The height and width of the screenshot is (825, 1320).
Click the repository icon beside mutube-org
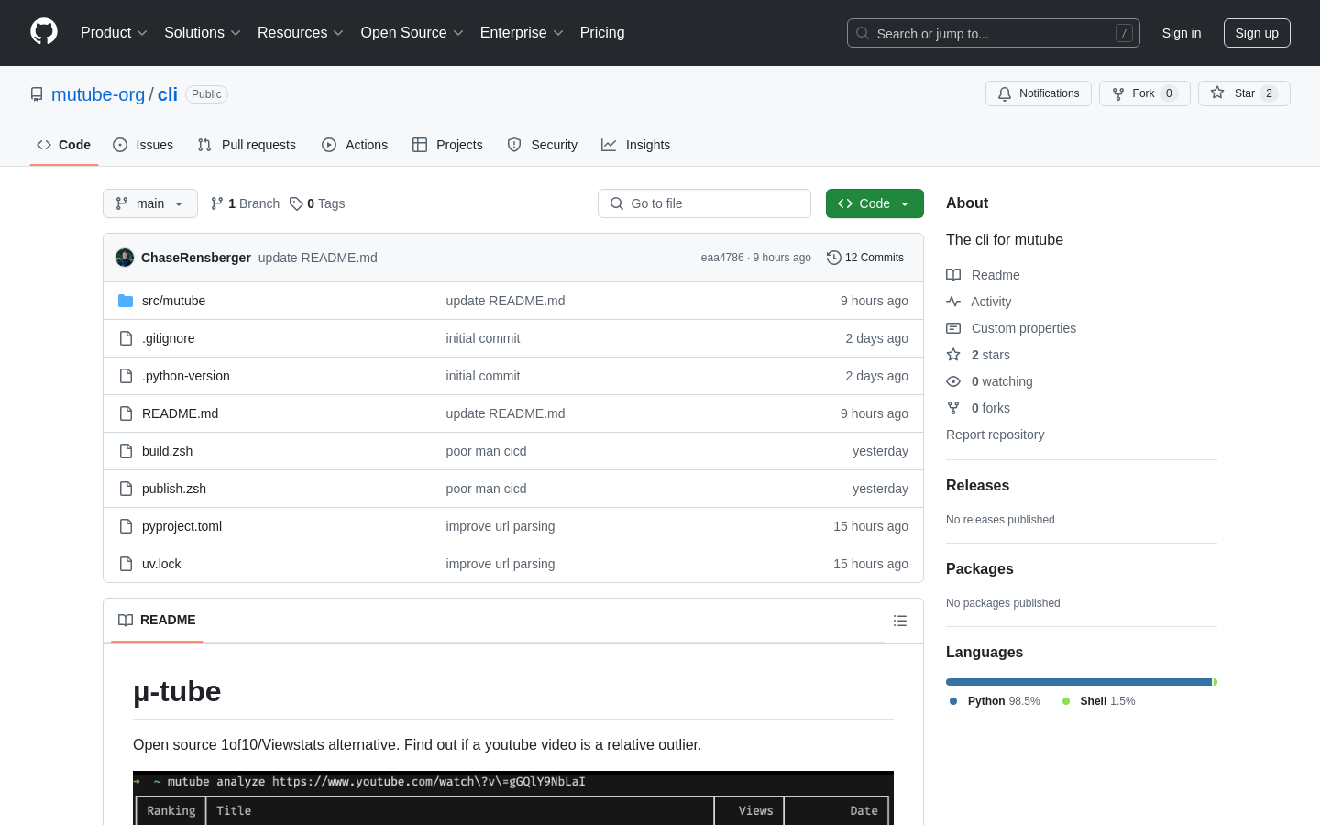[x=37, y=94]
